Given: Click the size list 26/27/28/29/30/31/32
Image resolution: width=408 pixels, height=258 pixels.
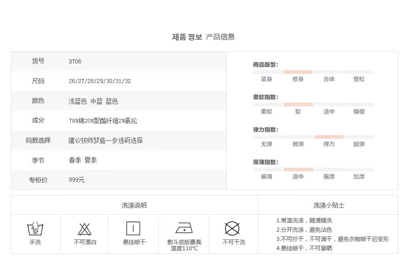Looking at the screenshot, I should point(100,81).
